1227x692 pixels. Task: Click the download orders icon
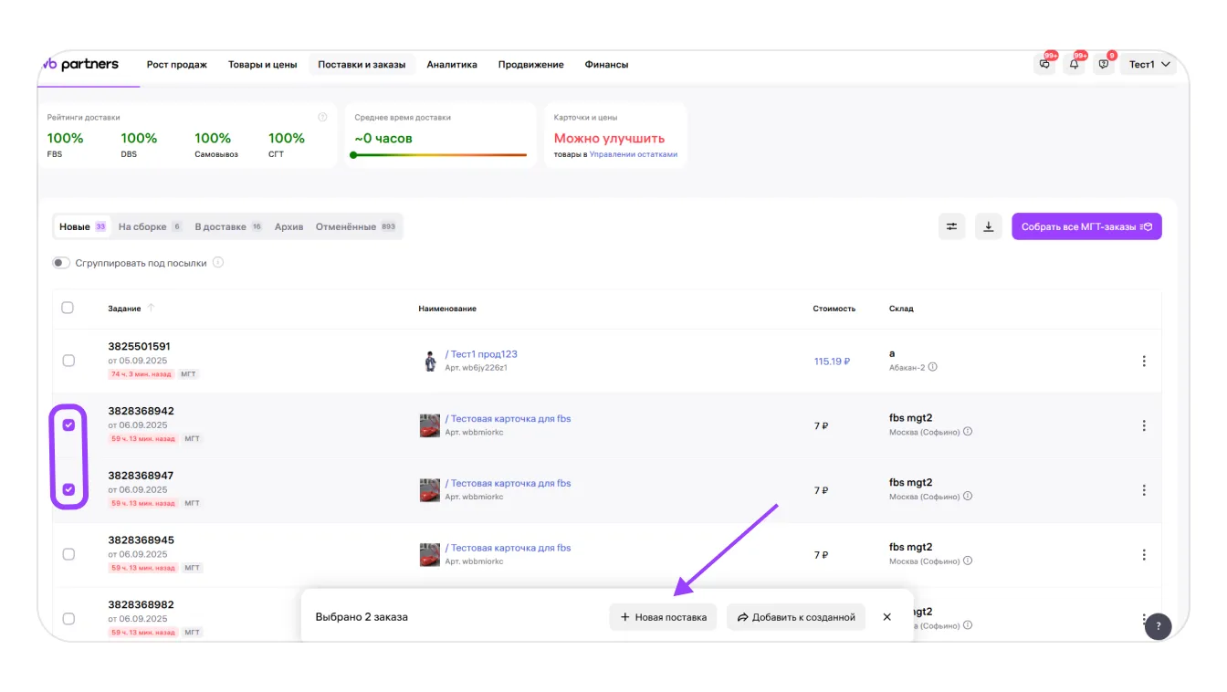coord(989,226)
